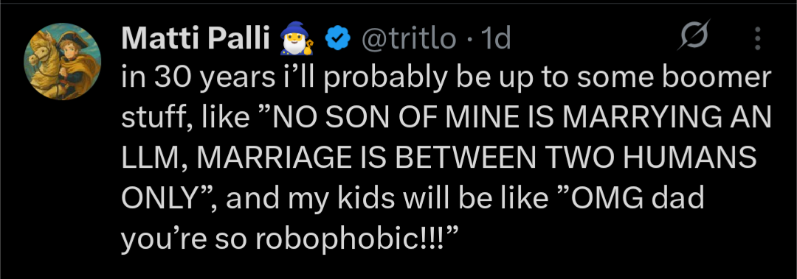Click the horse in the avatar image
This screenshot has width=797, height=279.
44,65
